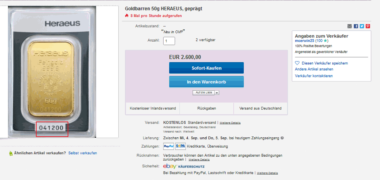Viewport: 380px width, 180px height.
Task: Click the eBay Käuferschutz logo
Action: pos(184,167)
